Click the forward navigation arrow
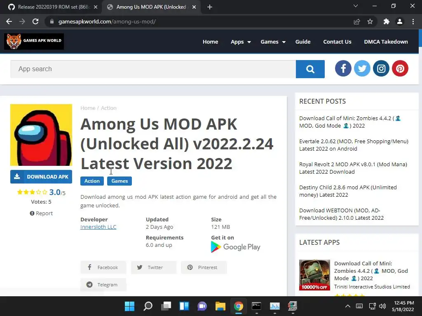This screenshot has height=316, width=422. 22,21
